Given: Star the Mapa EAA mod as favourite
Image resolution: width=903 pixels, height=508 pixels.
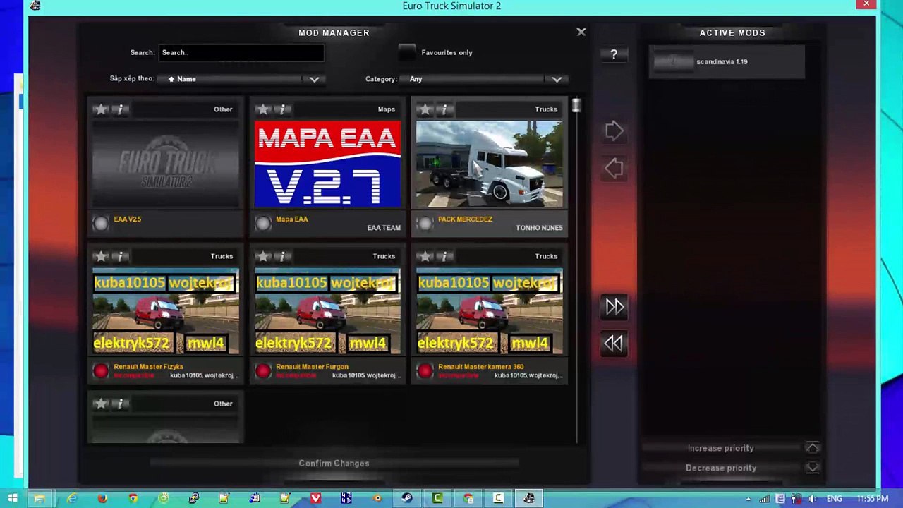Looking at the screenshot, I should [x=263, y=109].
